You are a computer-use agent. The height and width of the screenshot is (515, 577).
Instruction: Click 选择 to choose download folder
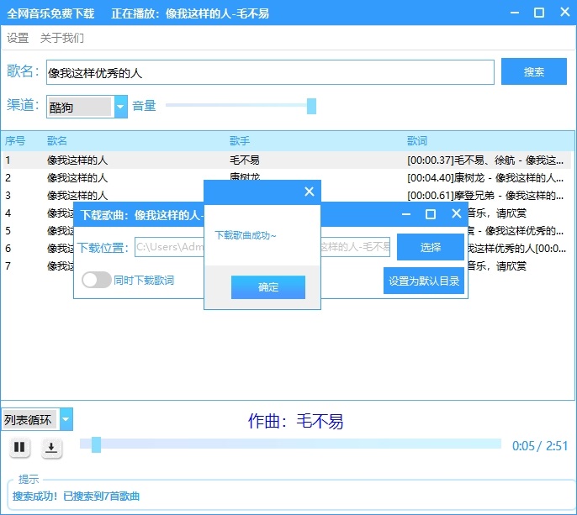[x=430, y=247]
